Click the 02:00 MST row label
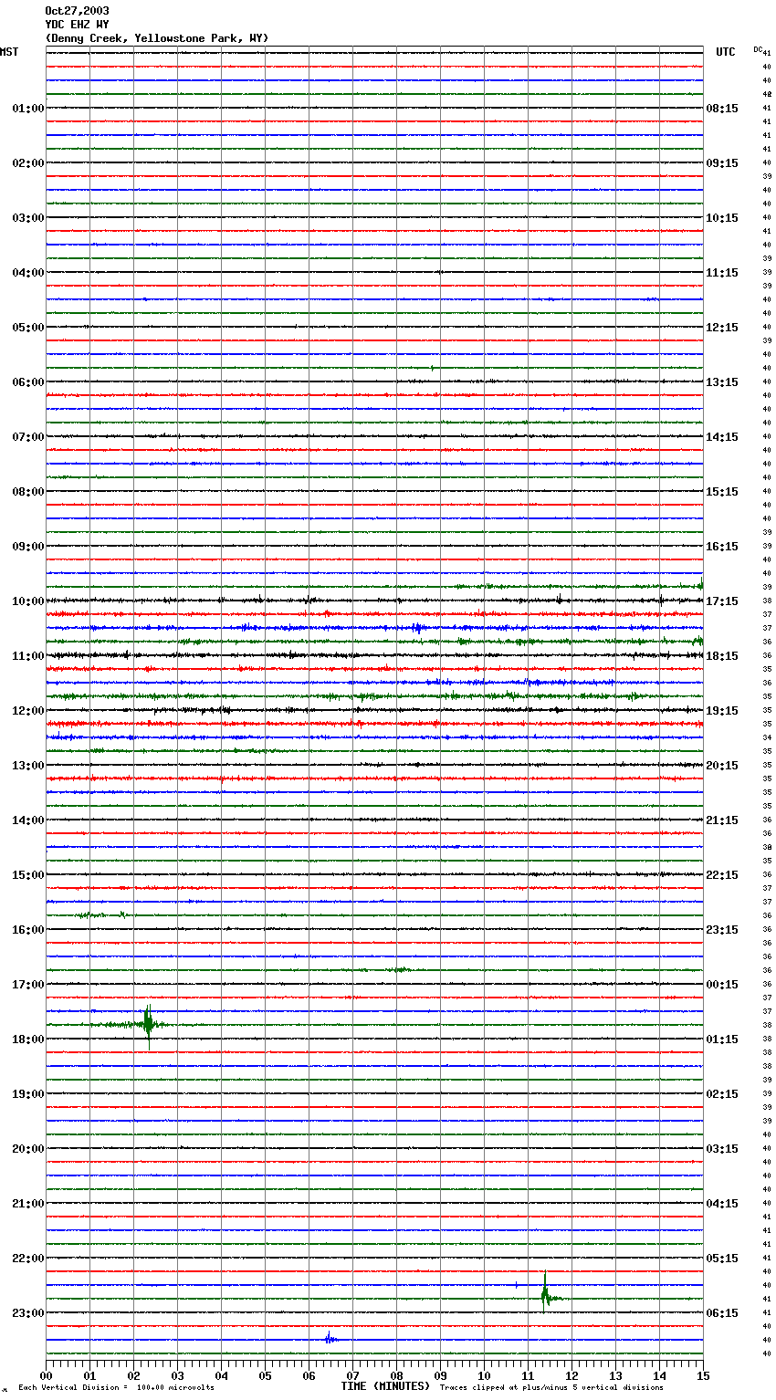Image resolution: width=776 pixels, height=1400 pixels. [28, 163]
